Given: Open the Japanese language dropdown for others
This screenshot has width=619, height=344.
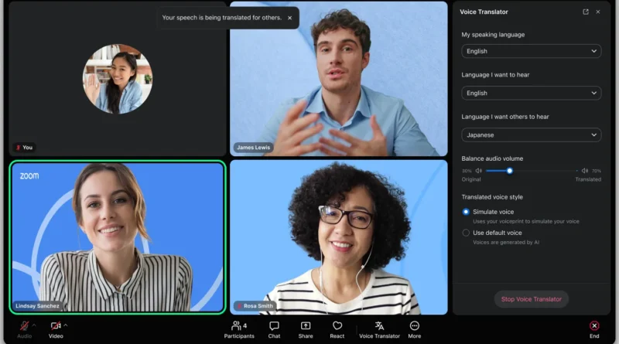Looking at the screenshot, I should pyautogui.click(x=532, y=135).
